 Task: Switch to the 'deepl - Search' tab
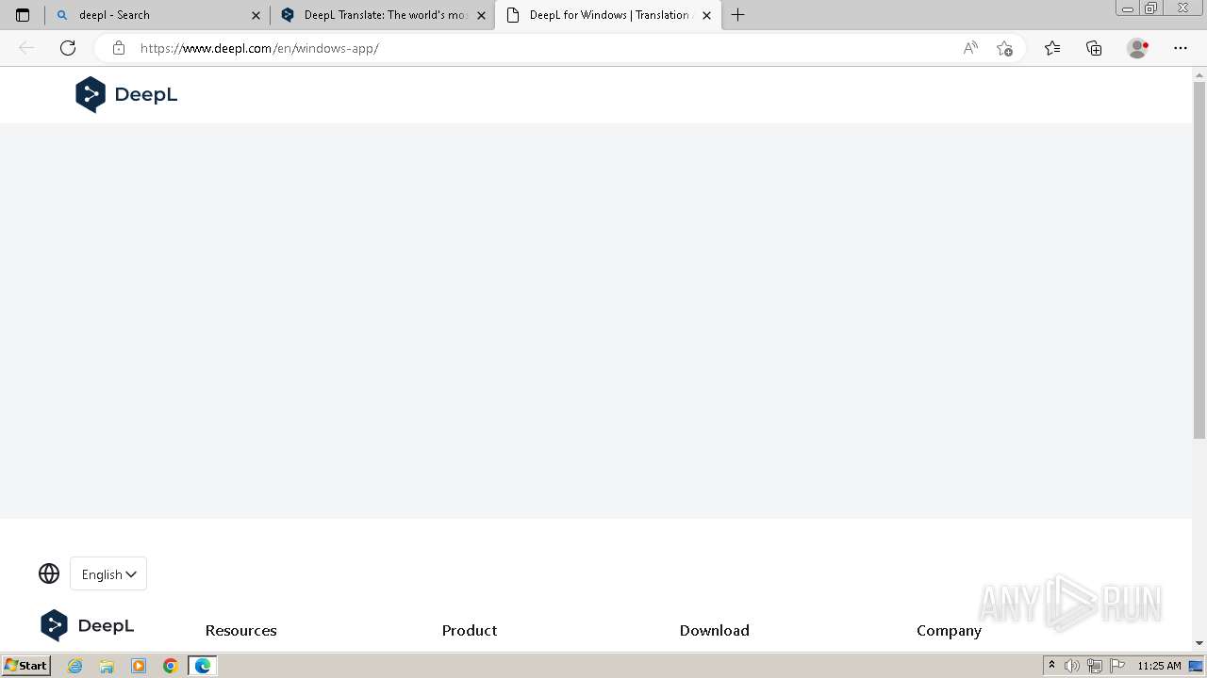coord(157,15)
